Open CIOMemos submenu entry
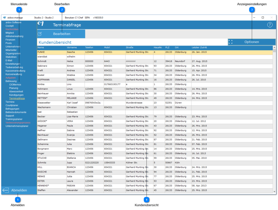The width and height of the screenshot is (278, 210). pyautogui.click(x=15, y=85)
